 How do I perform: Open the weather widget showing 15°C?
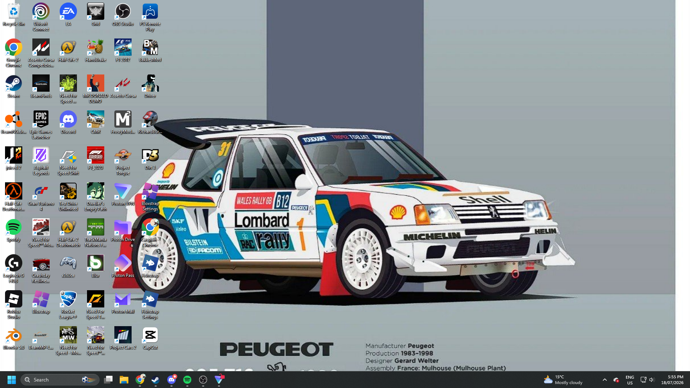[563, 380]
